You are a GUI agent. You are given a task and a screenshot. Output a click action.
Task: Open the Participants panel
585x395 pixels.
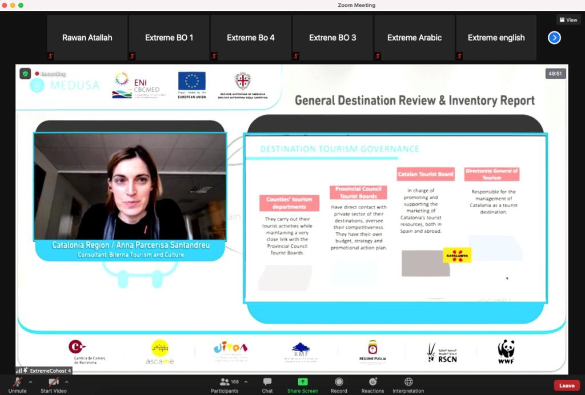[224, 382]
